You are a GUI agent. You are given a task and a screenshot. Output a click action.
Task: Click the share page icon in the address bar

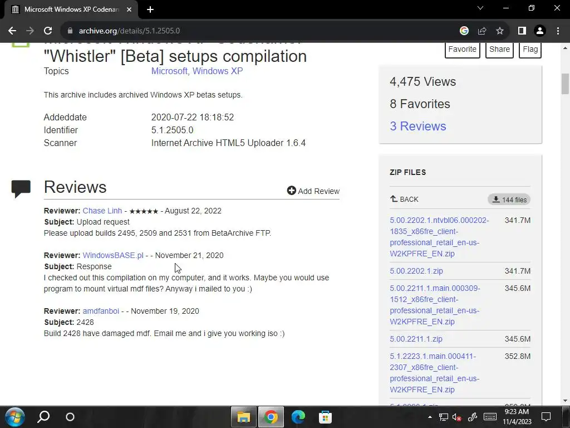coord(482,31)
